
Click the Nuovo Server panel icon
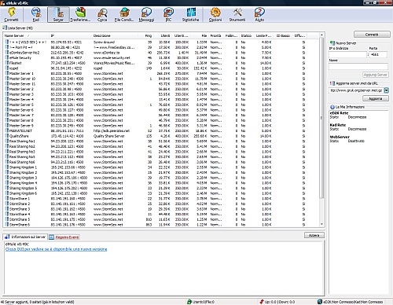332,43
